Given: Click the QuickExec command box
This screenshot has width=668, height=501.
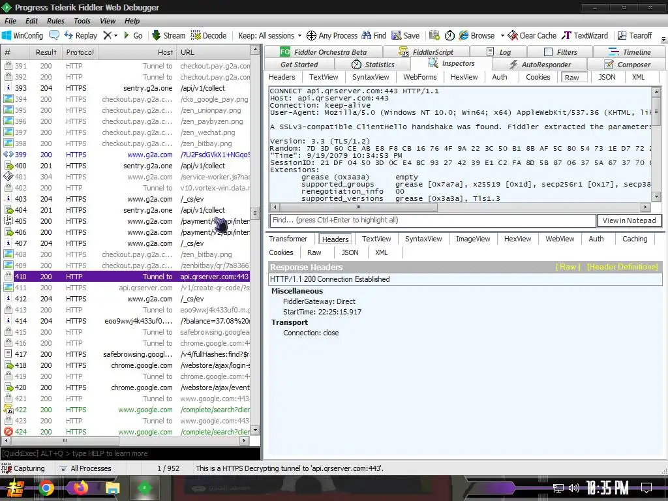Looking at the screenshot, I should click(x=130, y=453).
